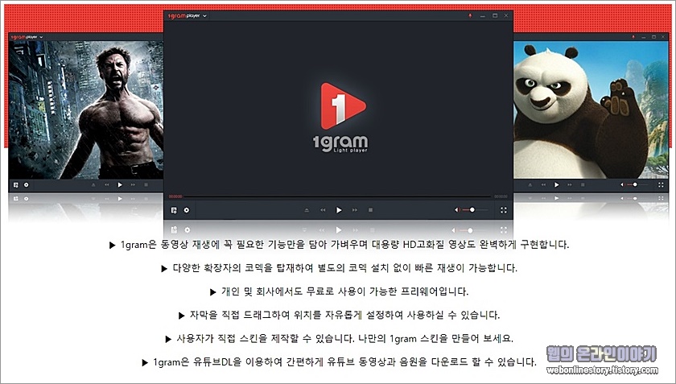Start playback in the center window
Image resolution: width=676 pixels, height=384 pixels.
point(339,210)
